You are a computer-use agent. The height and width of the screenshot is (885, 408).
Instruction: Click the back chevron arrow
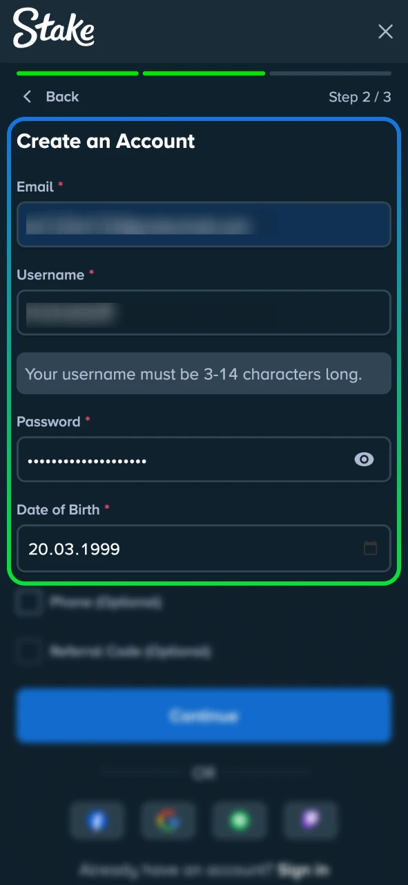tap(27, 96)
